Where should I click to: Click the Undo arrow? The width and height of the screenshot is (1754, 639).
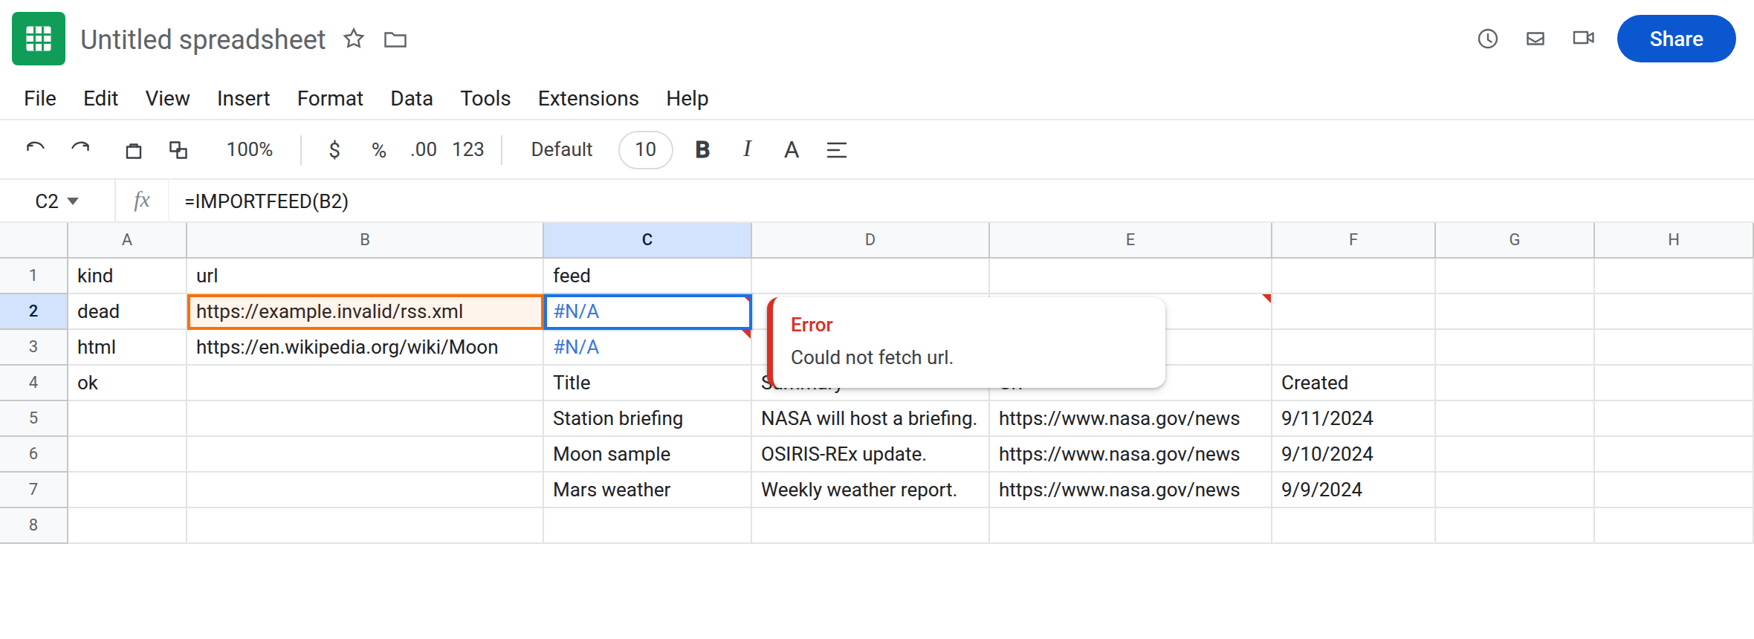pyautogui.click(x=35, y=149)
